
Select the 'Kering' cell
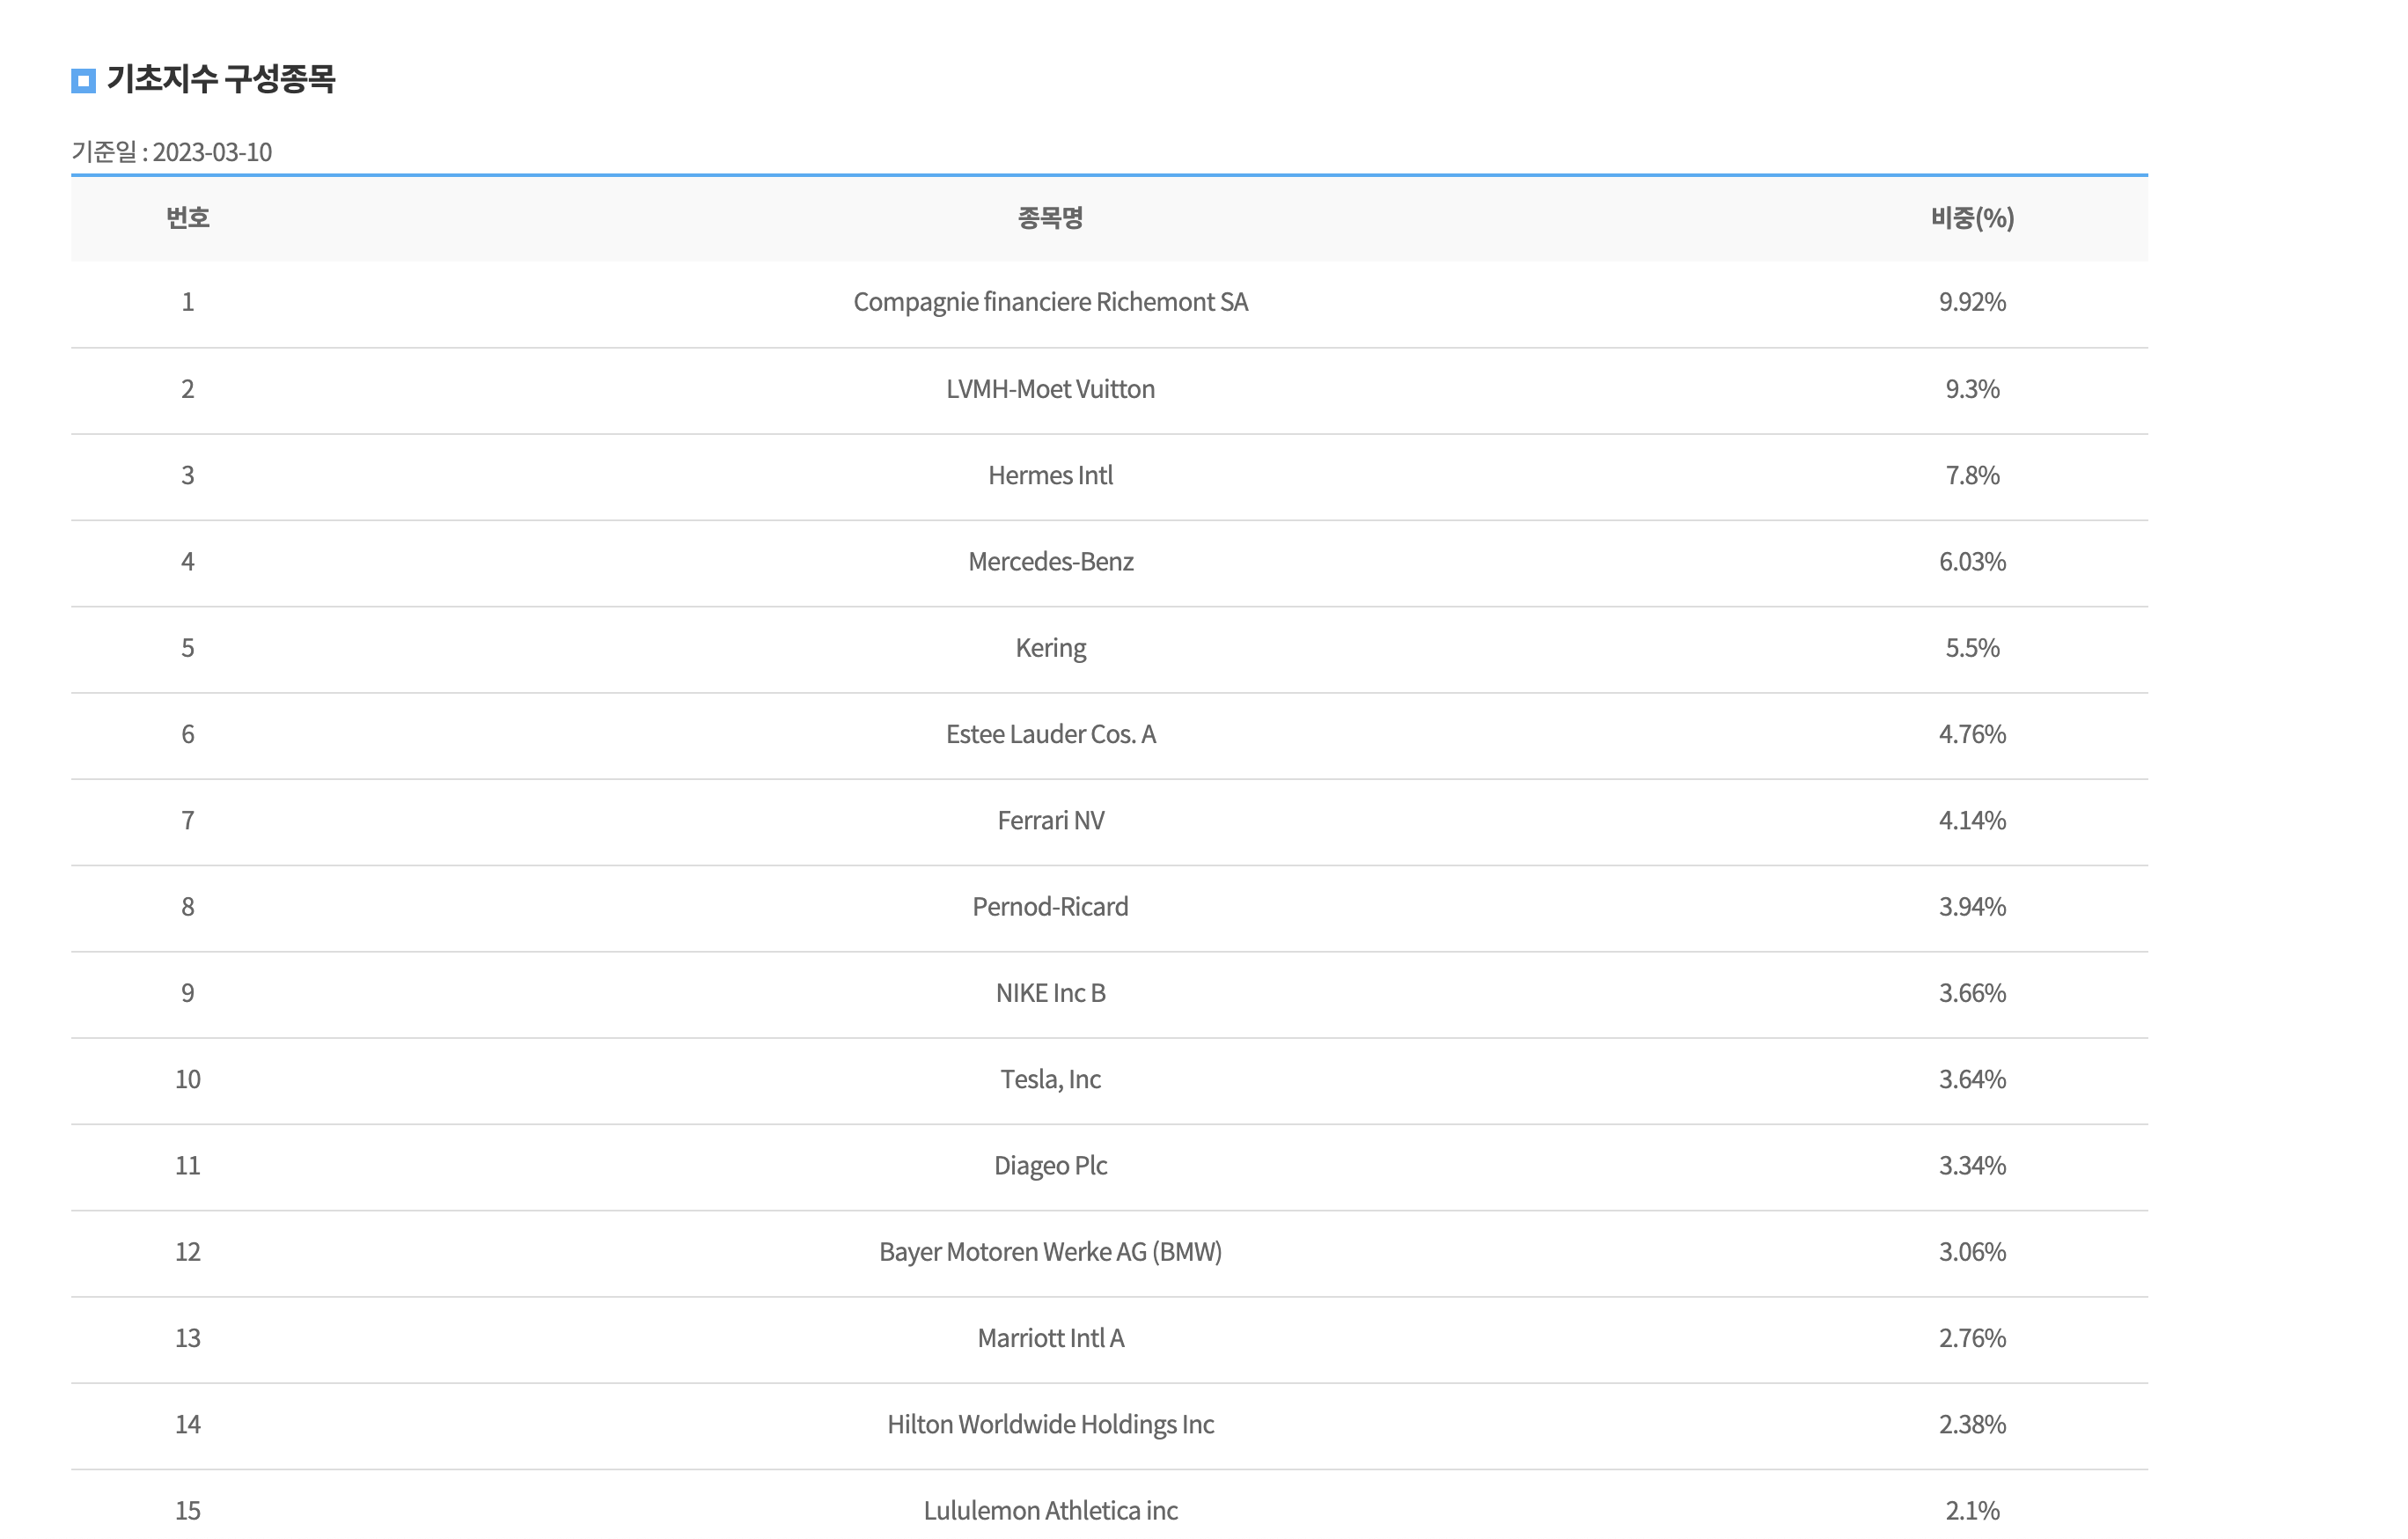(x=1051, y=648)
